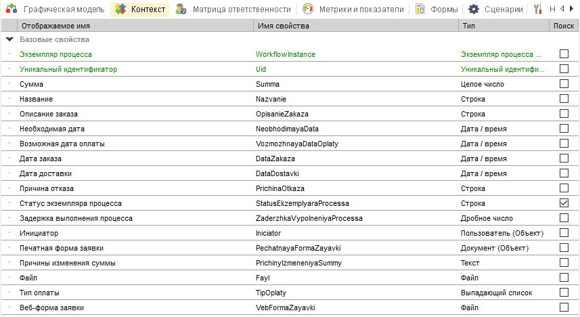Click the Контекст puzzle icon
Viewport: 580px width, 317px height.
coord(120,9)
